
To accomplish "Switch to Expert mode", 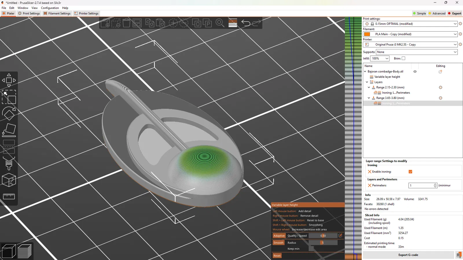I will tap(455, 13).
